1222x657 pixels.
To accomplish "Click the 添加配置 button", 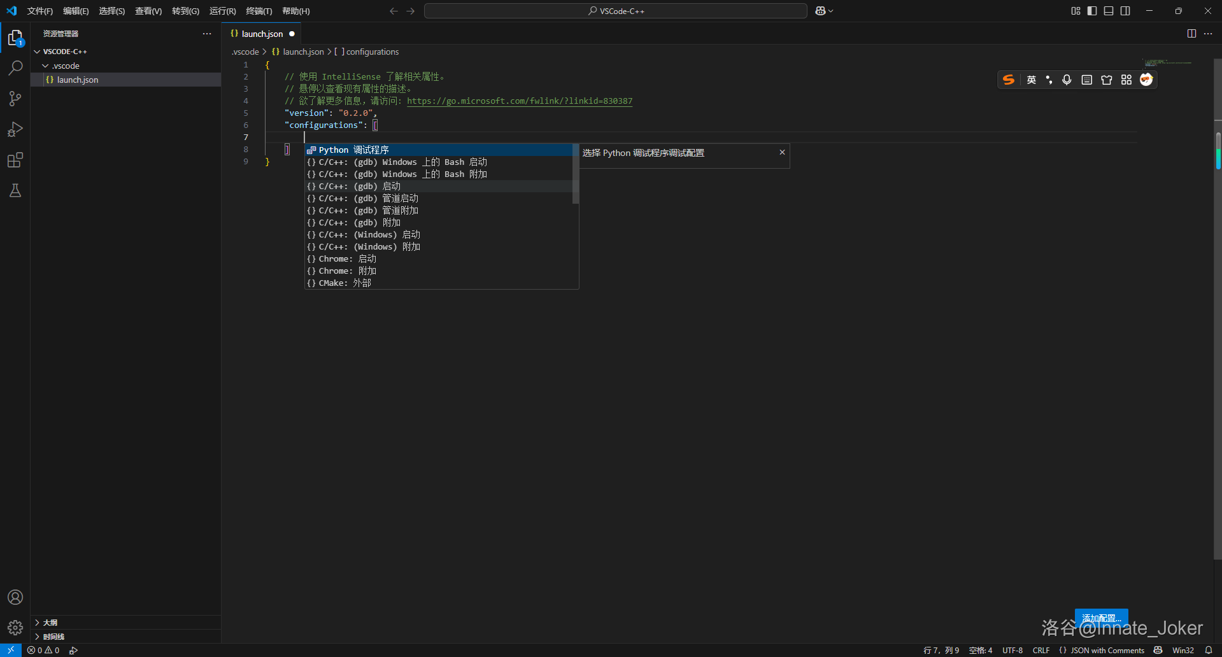I will click(x=1101, y=617).
